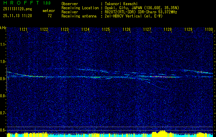Click the receiver text R820T2(RTL-SDR) SDR-Sharp
Viewport: 216px width, 137px height.
coord(130,12)
